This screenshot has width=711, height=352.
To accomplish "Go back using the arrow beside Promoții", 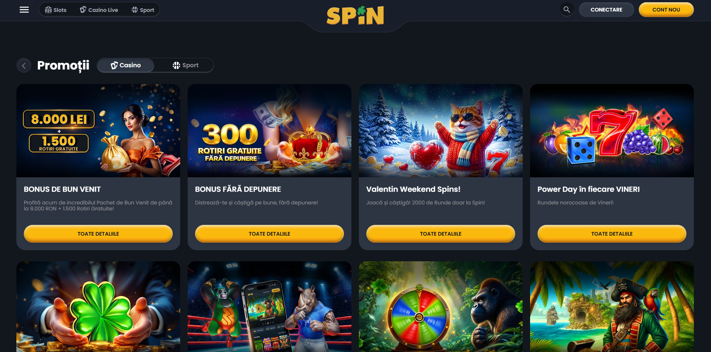I will click(x=24, y=66).
